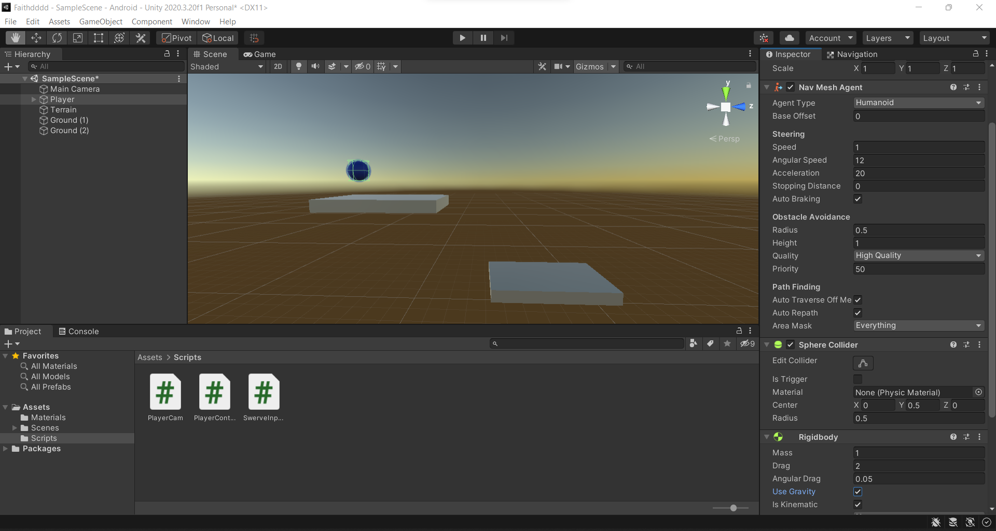Image resolution: width=996 pixels, height=531 pixels.
Task: Open Agent Type Humanoid dropdown
Action: (x=919, y=103)
